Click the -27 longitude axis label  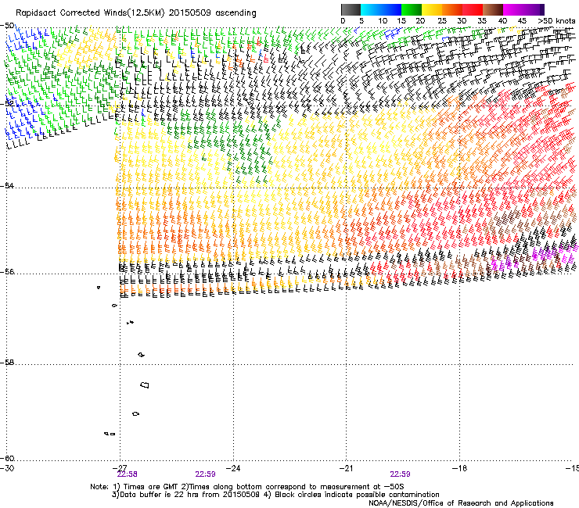click(x=120, y=468)
